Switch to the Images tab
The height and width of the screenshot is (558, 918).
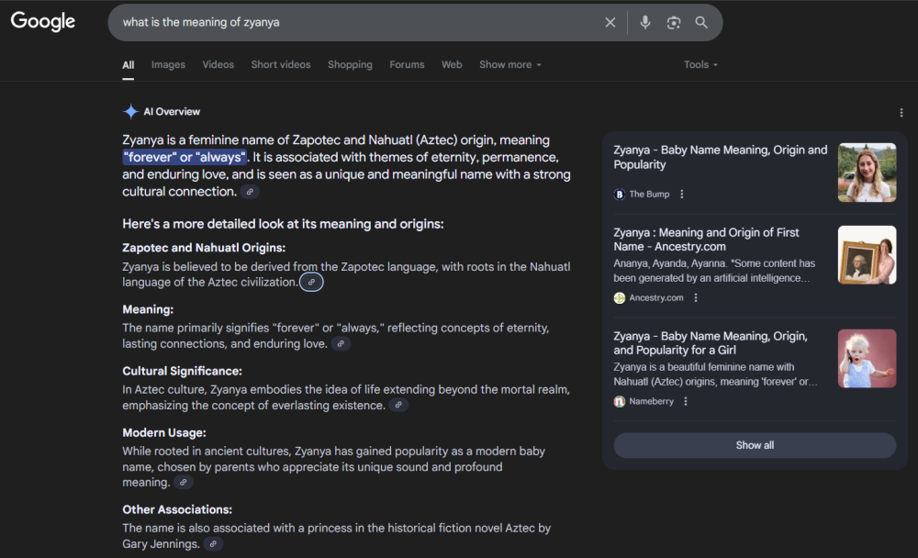point(168,64)
